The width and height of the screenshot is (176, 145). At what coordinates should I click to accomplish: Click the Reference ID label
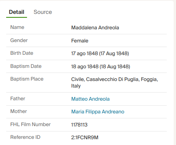(25, 137)
